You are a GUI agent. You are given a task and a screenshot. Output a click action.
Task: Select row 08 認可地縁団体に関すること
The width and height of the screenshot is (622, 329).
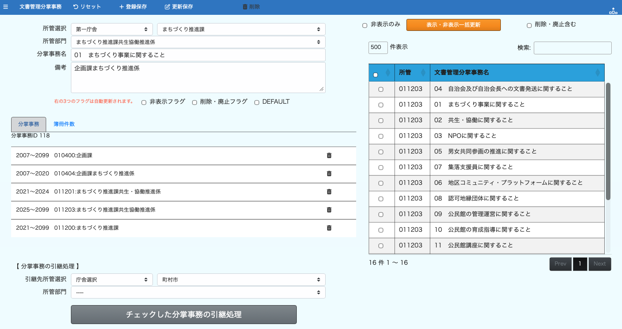(x=486, y=198)
